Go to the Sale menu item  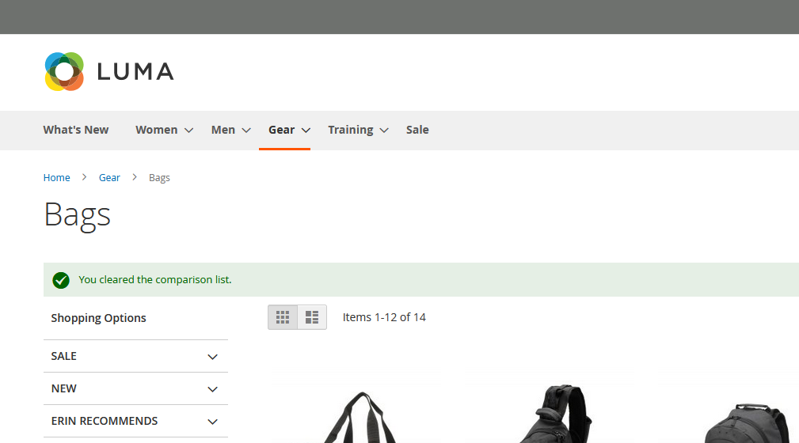tap(417, 130)
